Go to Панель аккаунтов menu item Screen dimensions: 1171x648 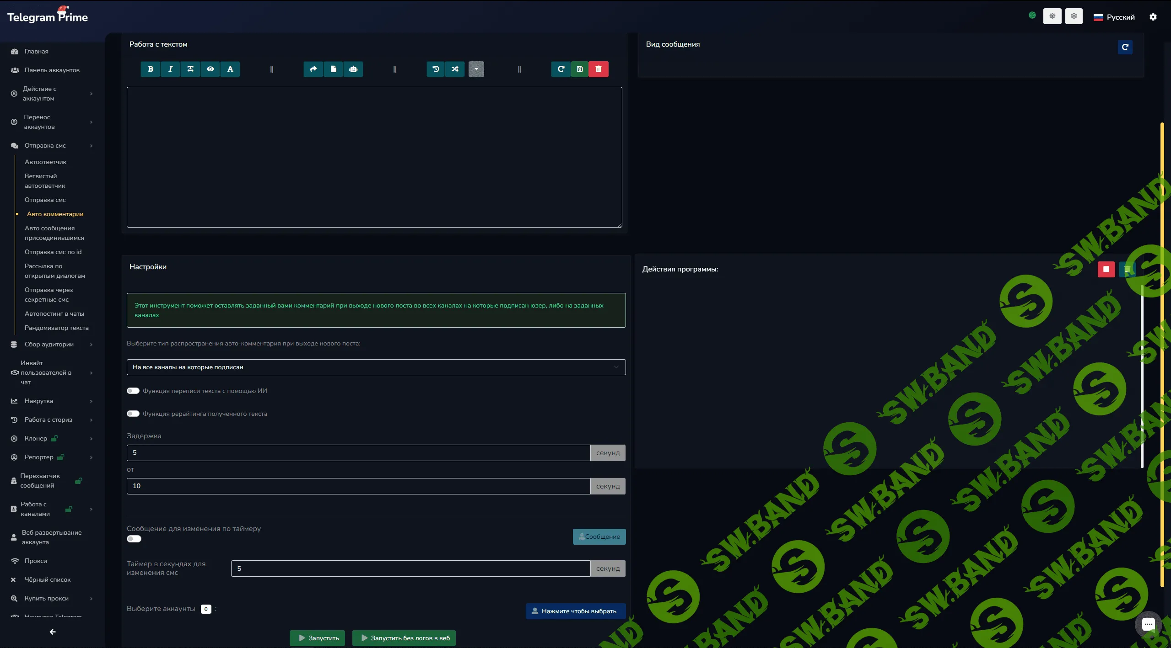[x=52, y=70]
